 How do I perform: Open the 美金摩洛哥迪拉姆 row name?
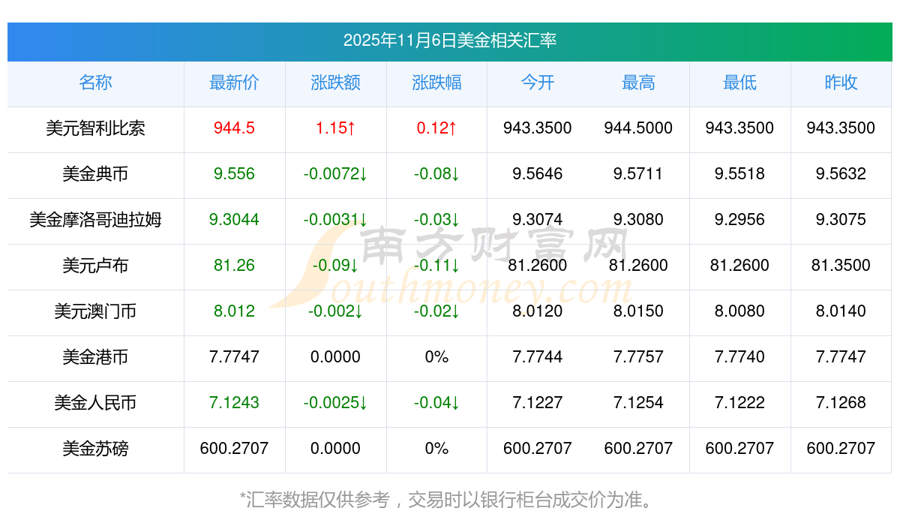95,220
